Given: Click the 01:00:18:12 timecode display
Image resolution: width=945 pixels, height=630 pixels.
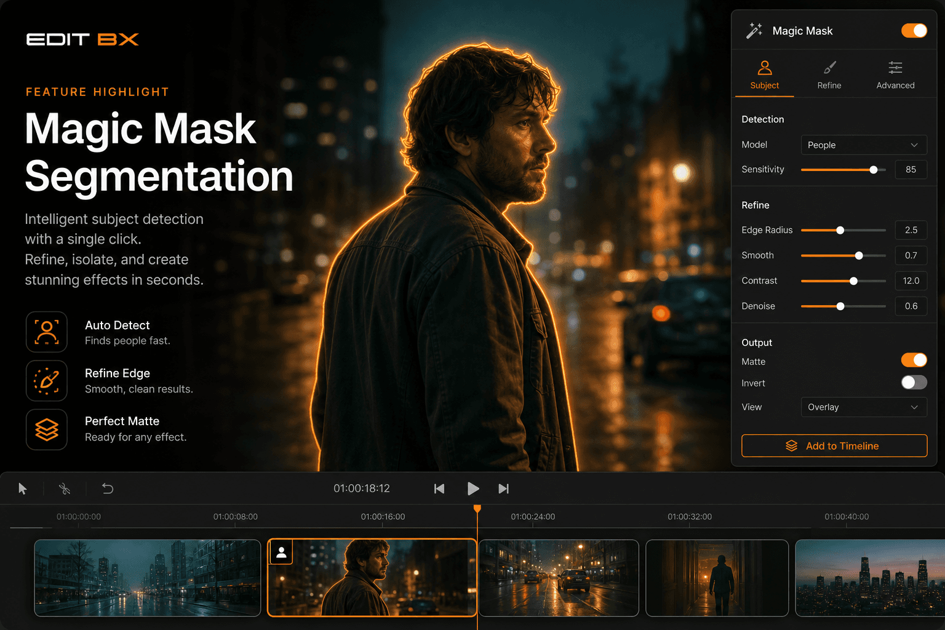Looking at the screenshot, I should click(362, 488).
